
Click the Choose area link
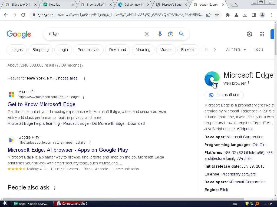coord(67,78)
